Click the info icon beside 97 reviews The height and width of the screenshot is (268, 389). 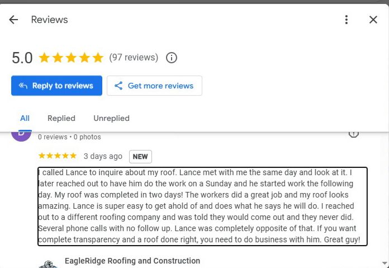pos(172,58)
